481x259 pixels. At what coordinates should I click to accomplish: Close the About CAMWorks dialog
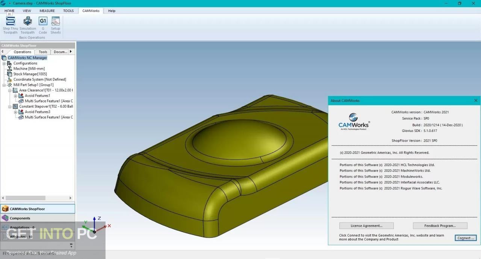[476, 100]
